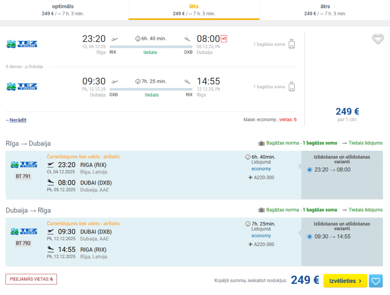Screen dimensions: 390x295
Task: Switch to the lēts sorting tab
Action: pyautogui.click(x=194, y=10)
